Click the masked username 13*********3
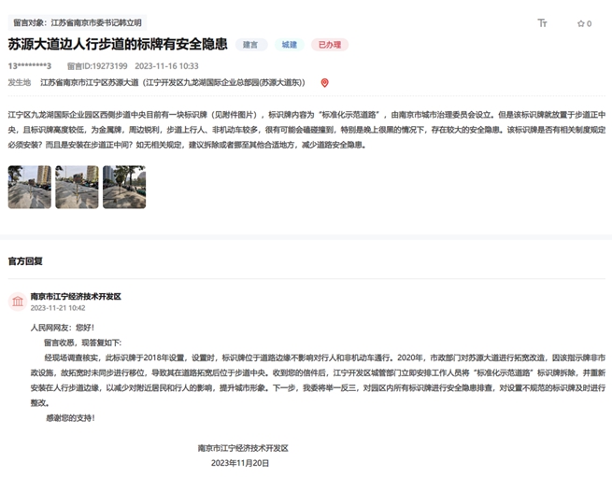The width and height of the screenshot is (612, 477). click(30, 66)
